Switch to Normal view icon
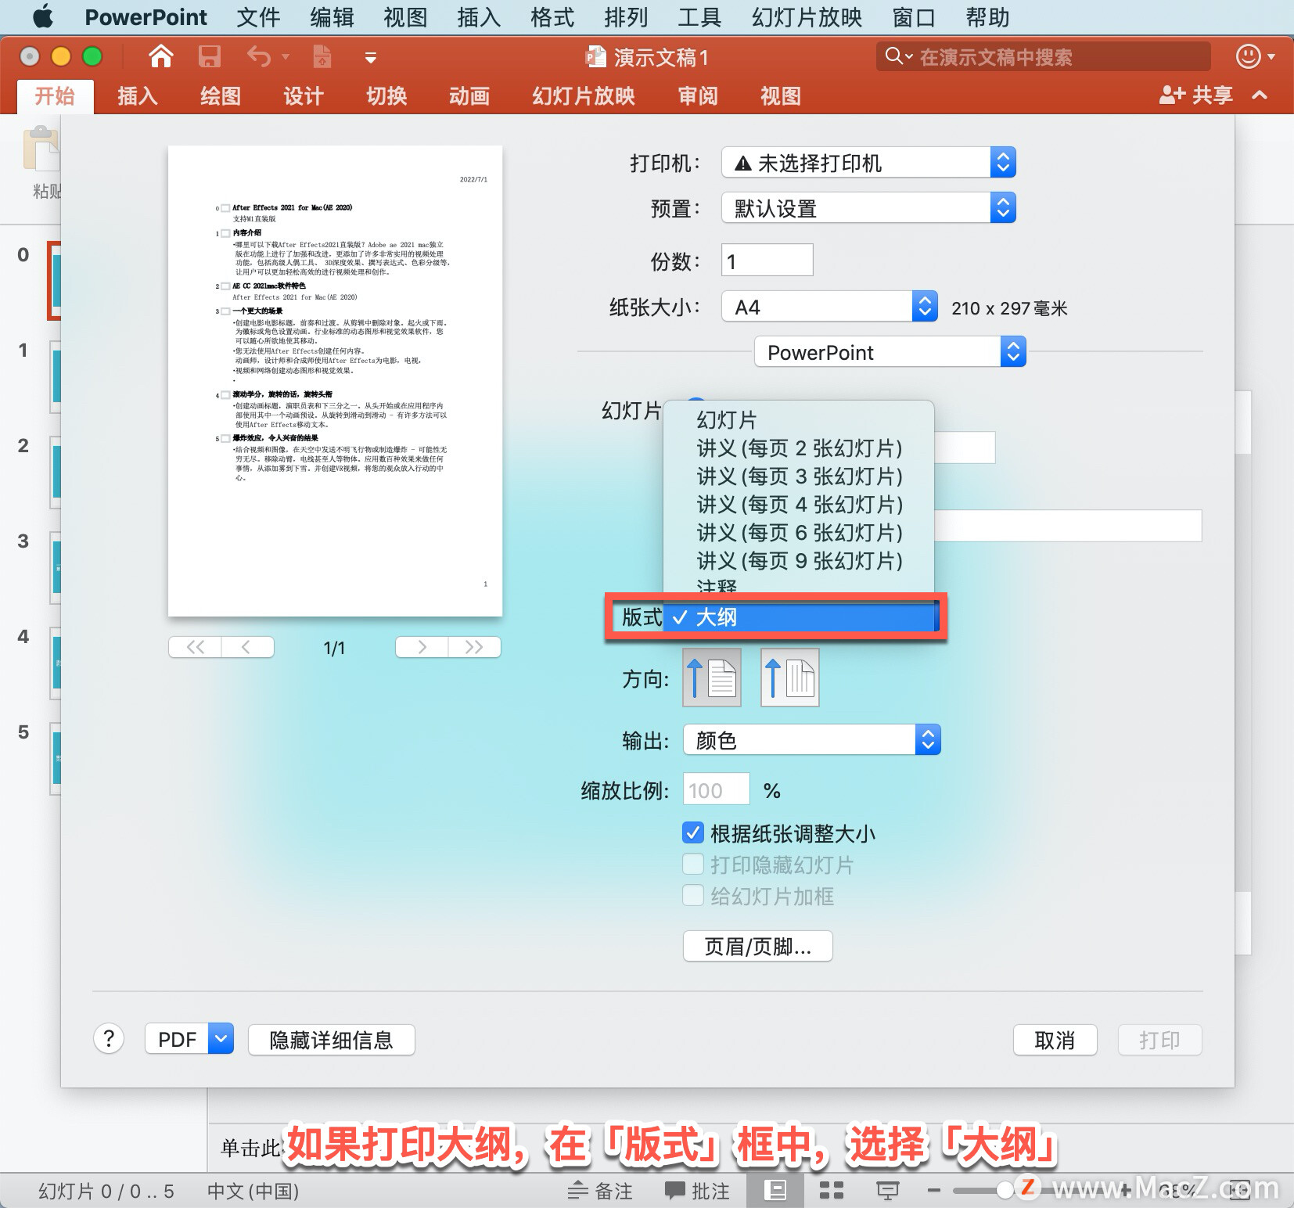The image size is (1294, 1208). coord(775,1191)
